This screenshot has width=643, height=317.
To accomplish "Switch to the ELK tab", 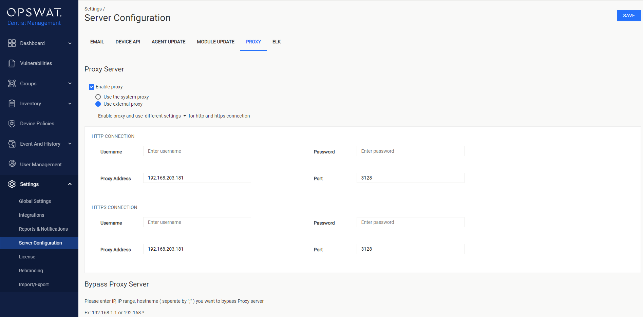I will [x=276, y=42].
